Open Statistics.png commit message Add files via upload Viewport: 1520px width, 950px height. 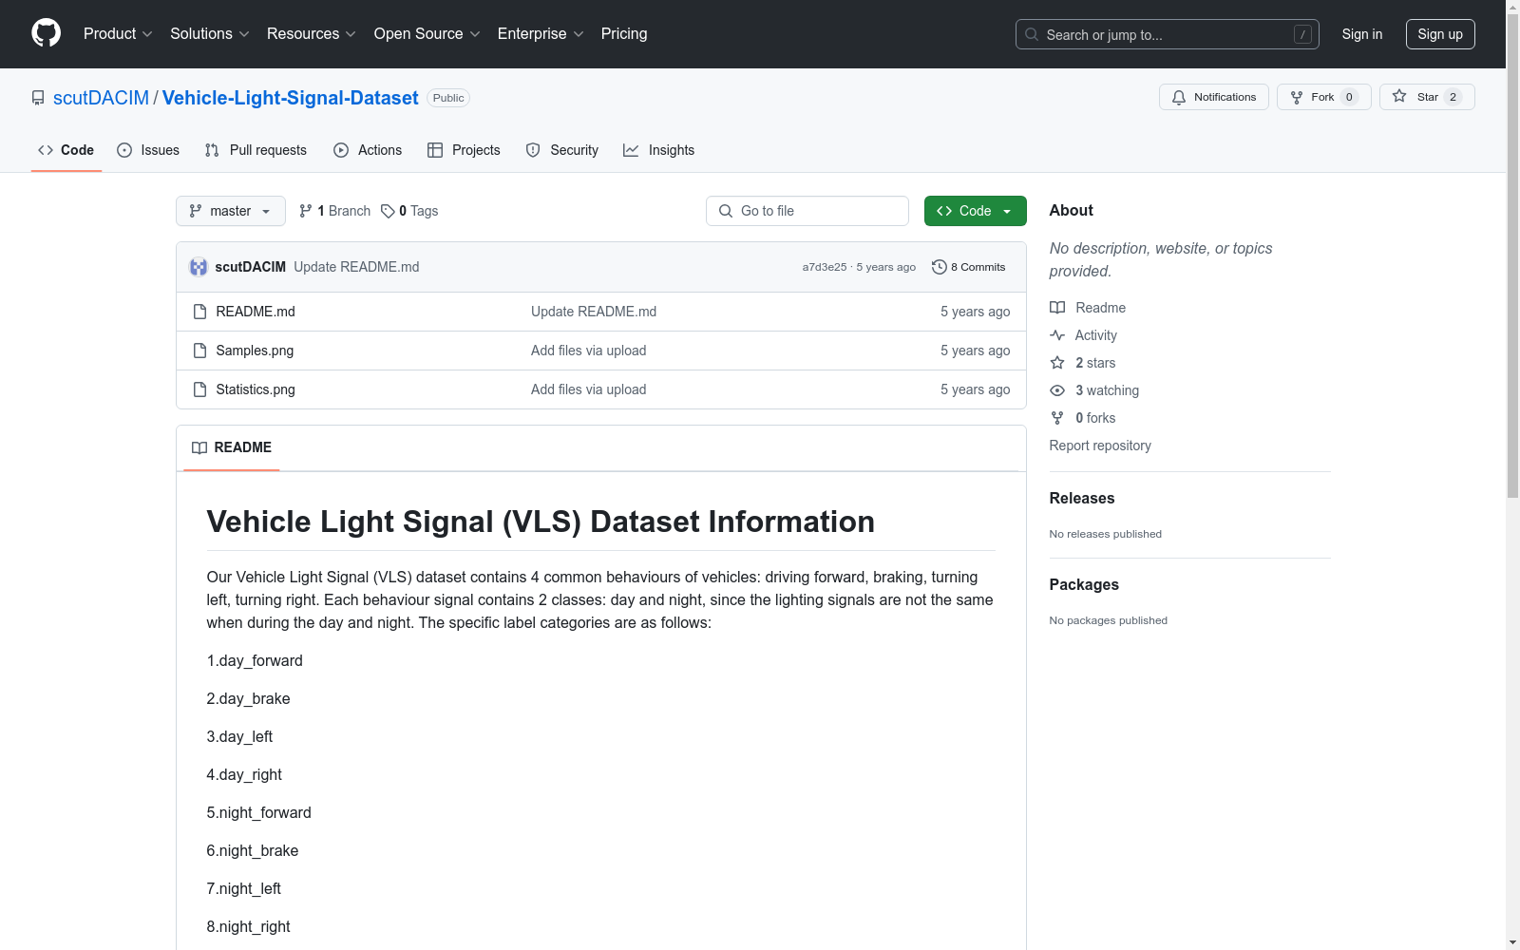click(x=589, y=389)
